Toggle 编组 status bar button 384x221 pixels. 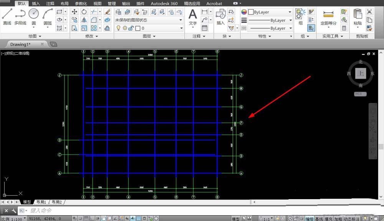point(309,219)
